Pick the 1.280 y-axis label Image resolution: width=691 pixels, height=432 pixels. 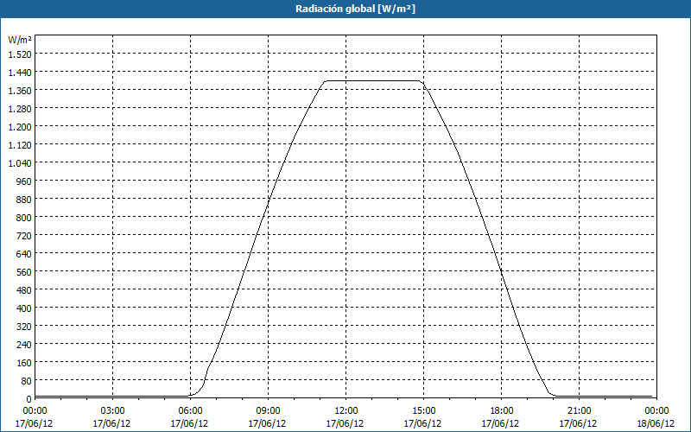click(x=20, y=109)
